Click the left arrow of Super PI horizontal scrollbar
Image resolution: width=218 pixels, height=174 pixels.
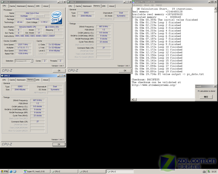coord(133,99)
